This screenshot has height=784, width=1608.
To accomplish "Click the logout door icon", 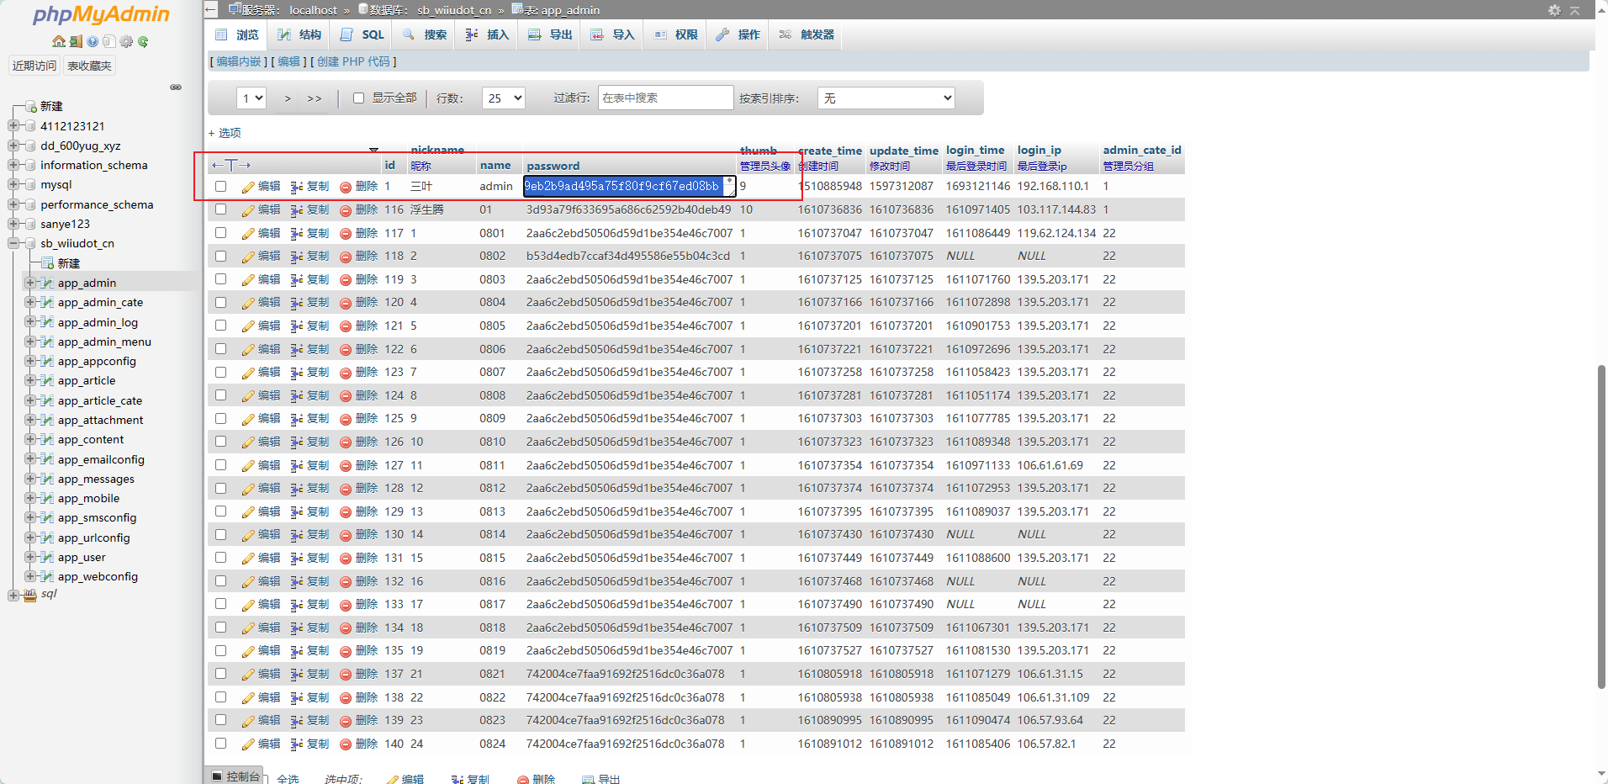I will (76, 41).
